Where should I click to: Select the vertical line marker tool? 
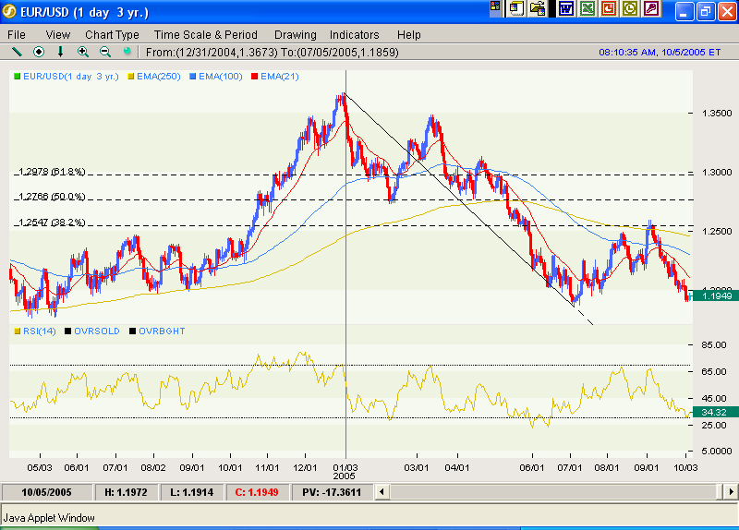point(61,52)
